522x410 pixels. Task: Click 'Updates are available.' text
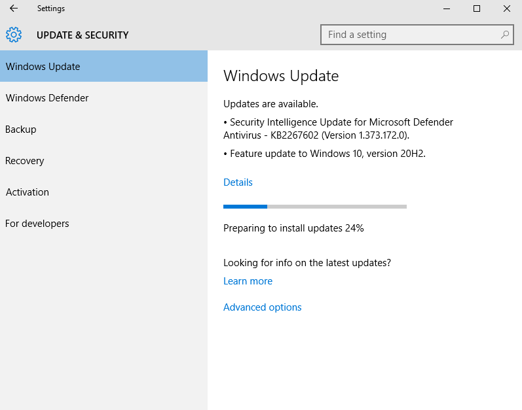(270, 104)
